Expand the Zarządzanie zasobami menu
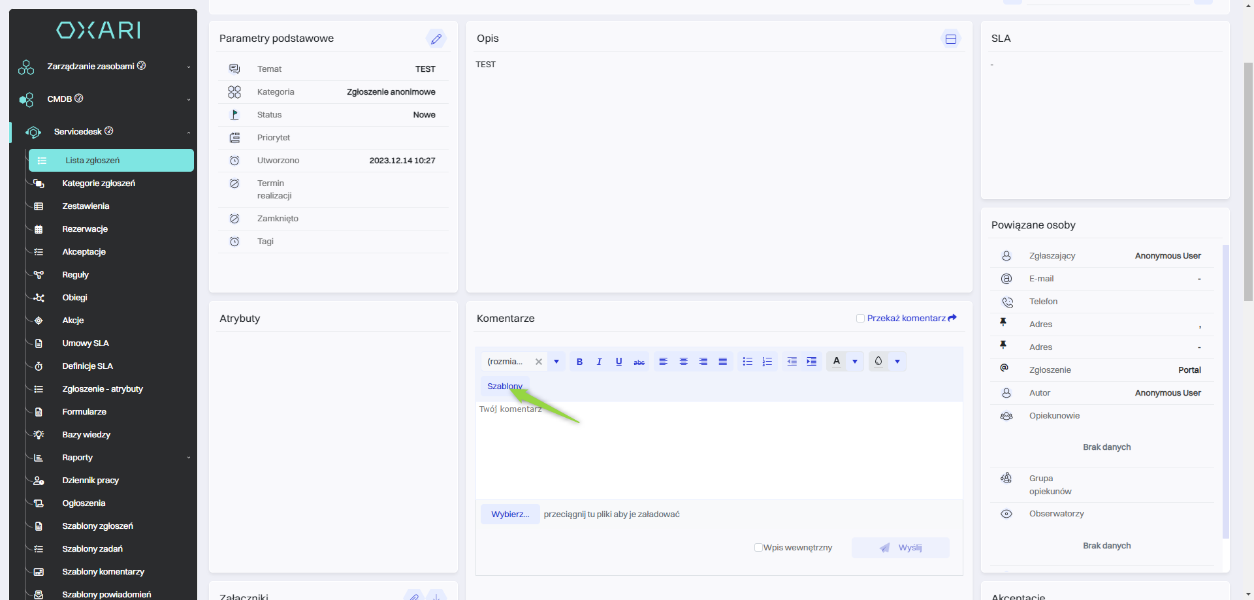1254x600 pixels. pyautogui.click(x=189, y=67)
